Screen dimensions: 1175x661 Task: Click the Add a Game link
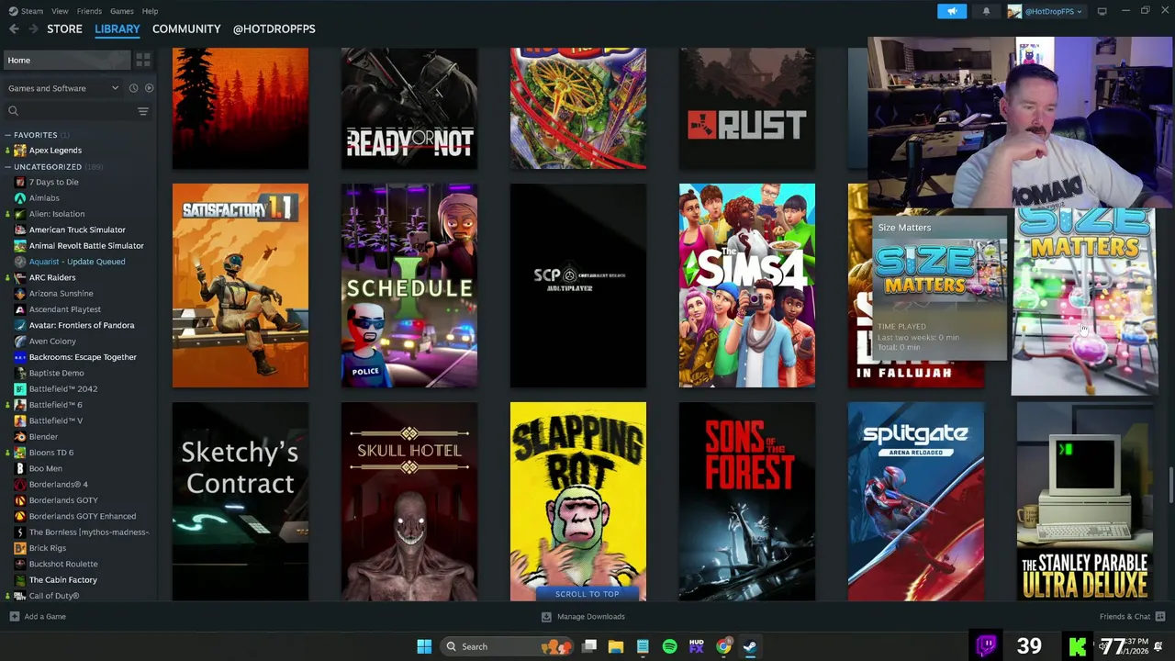click(x=45, y=617)
